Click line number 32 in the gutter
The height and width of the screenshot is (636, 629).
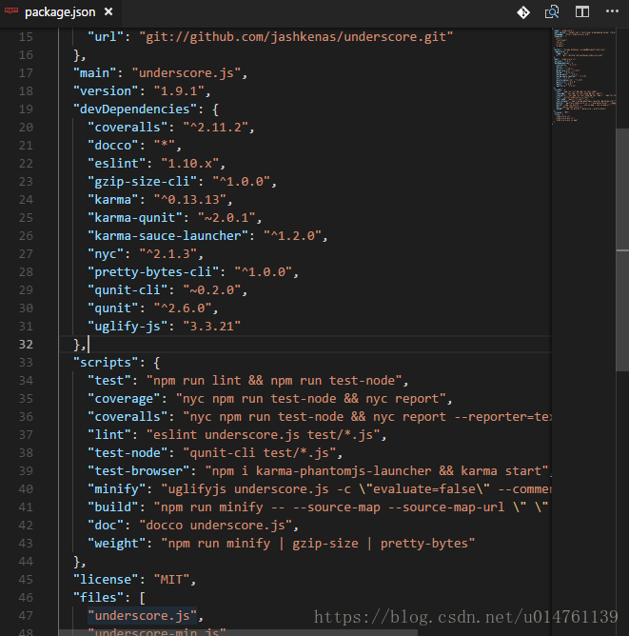(x=26, y=345)
